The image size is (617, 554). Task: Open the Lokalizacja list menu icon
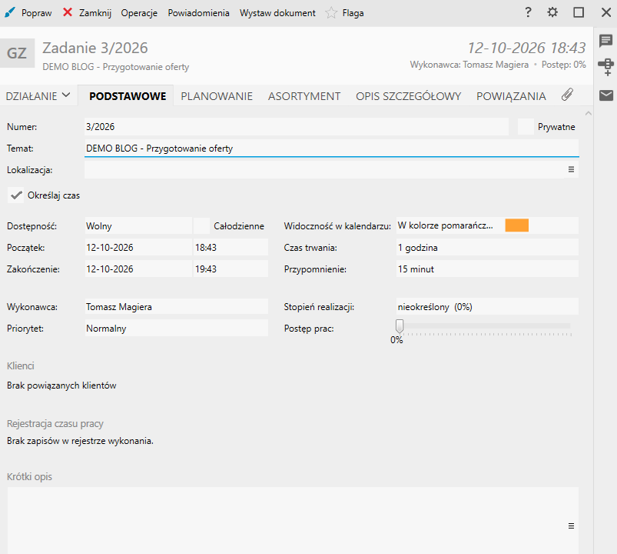(572, 169)
